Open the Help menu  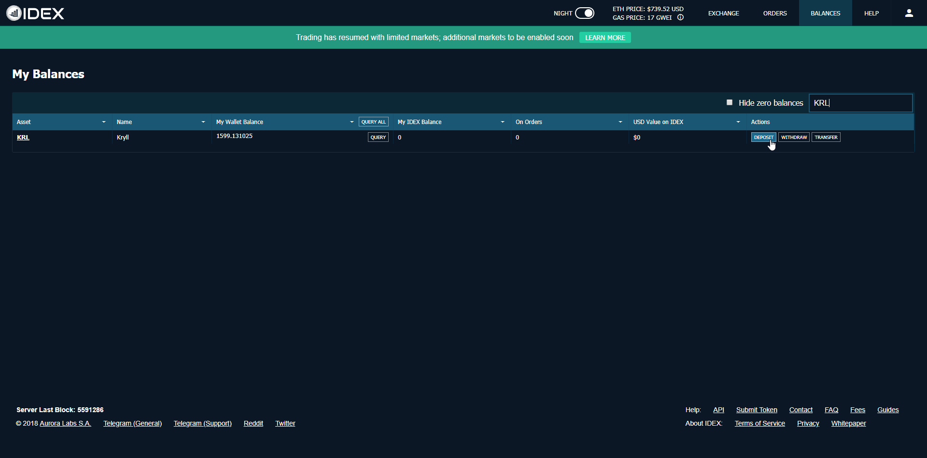[871, 13]
